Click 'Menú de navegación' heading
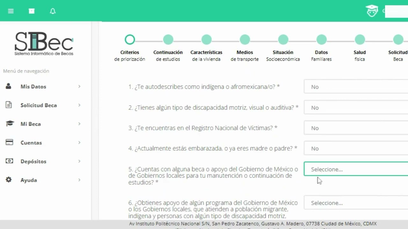The image size is (408, 229). (x=26, y=71)
